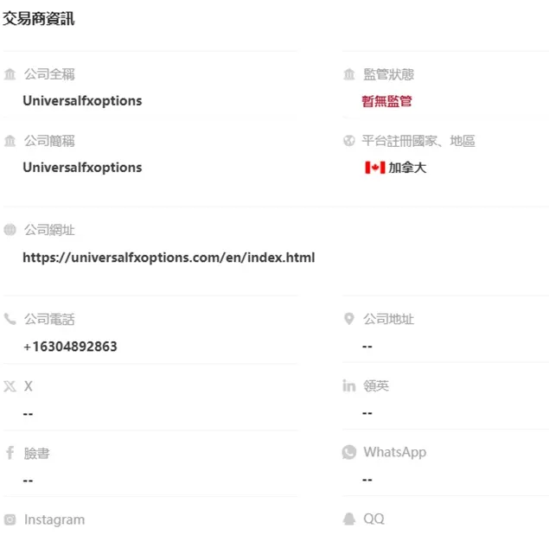Click the bank icon beside 公司全稱

10,74
